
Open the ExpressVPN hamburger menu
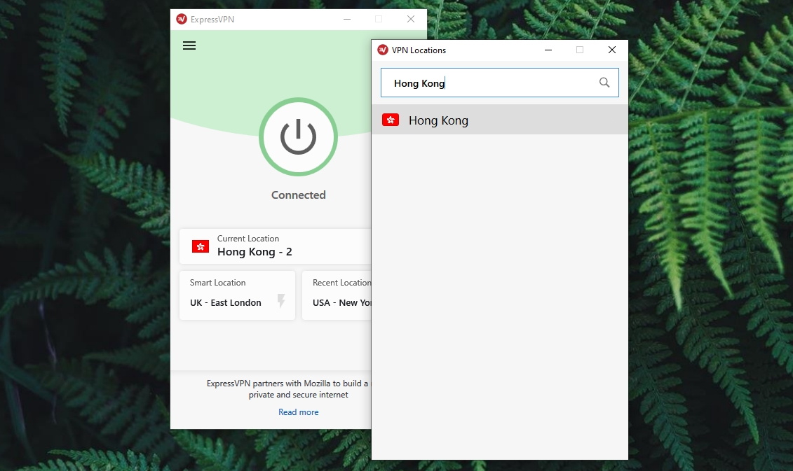(x=189, y=46)
